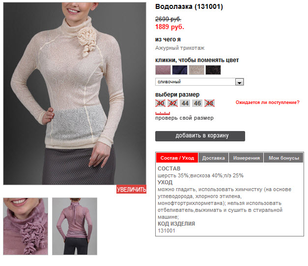The height and width of the screenshot is (266, 308).
Task: Select crossed-out size 42
Action: [172, 103]
